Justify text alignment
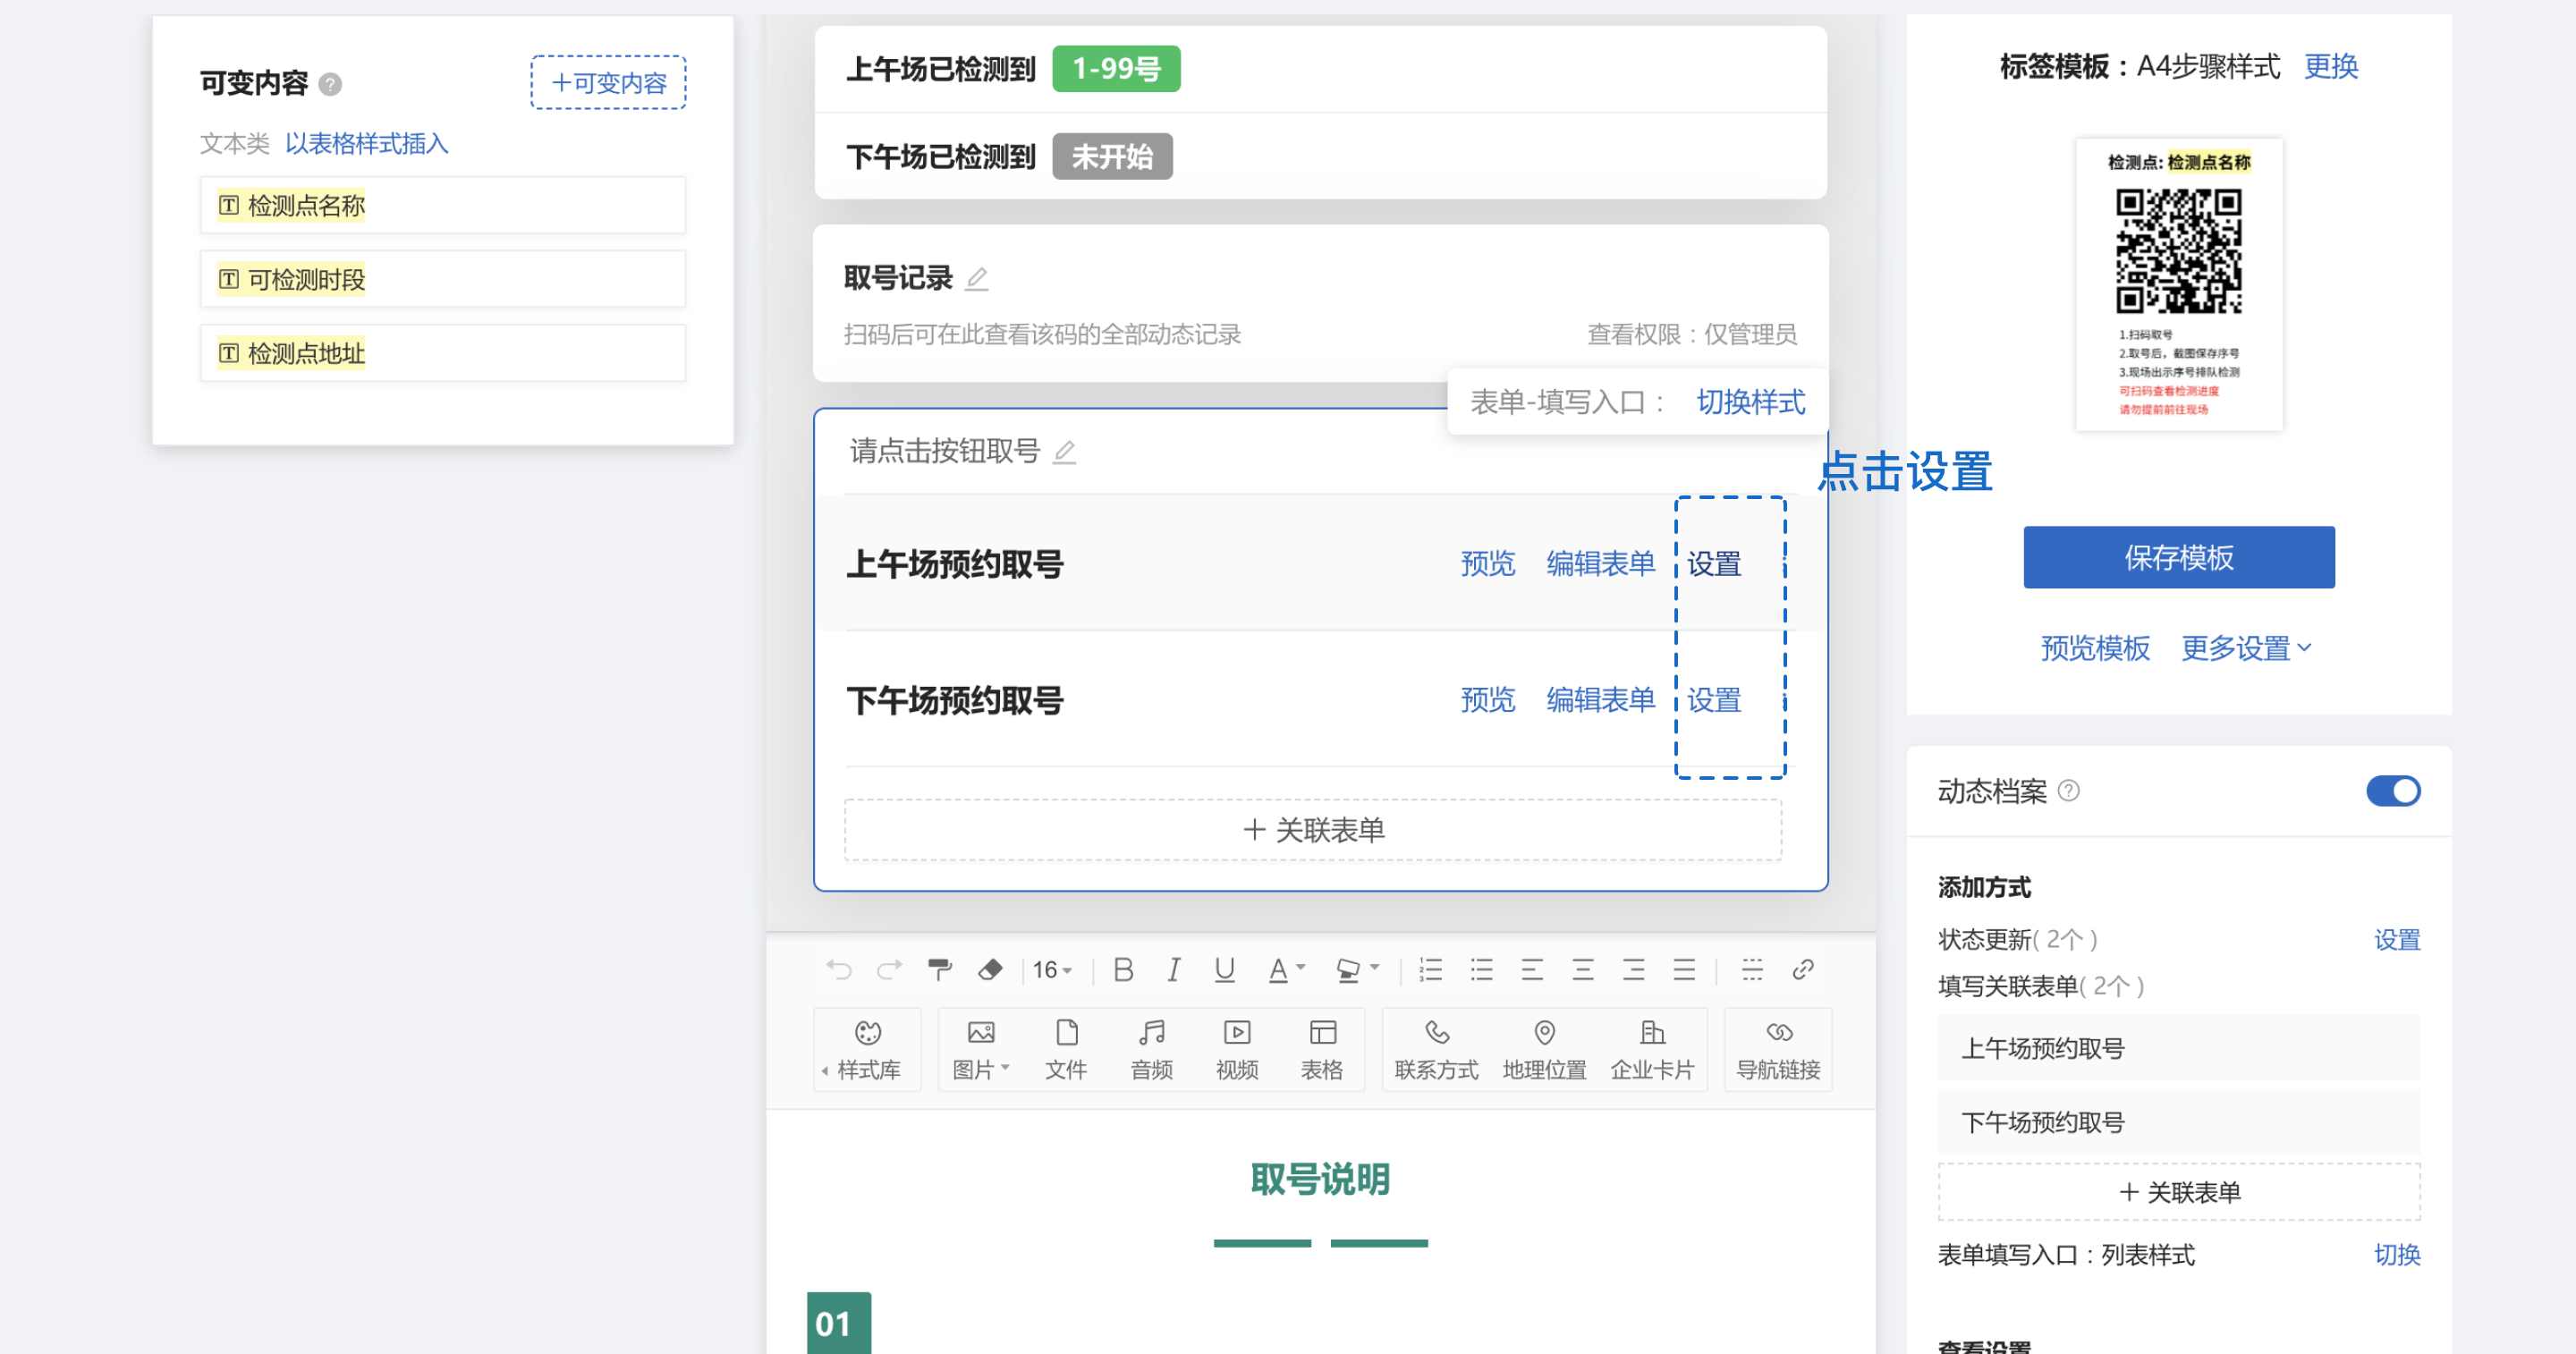The width and height of the screenshot is (2576, 1354). tap(1684, 969)
